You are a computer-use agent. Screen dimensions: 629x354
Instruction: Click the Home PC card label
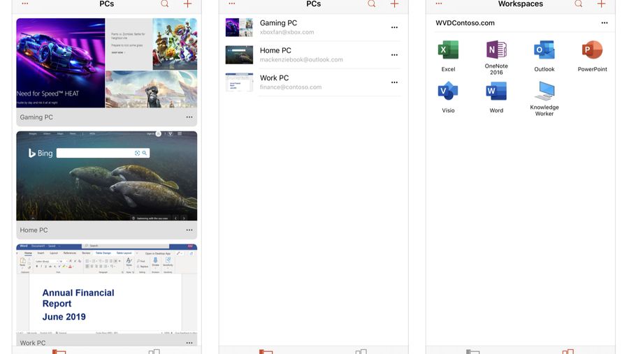click(x=34, y=230)
